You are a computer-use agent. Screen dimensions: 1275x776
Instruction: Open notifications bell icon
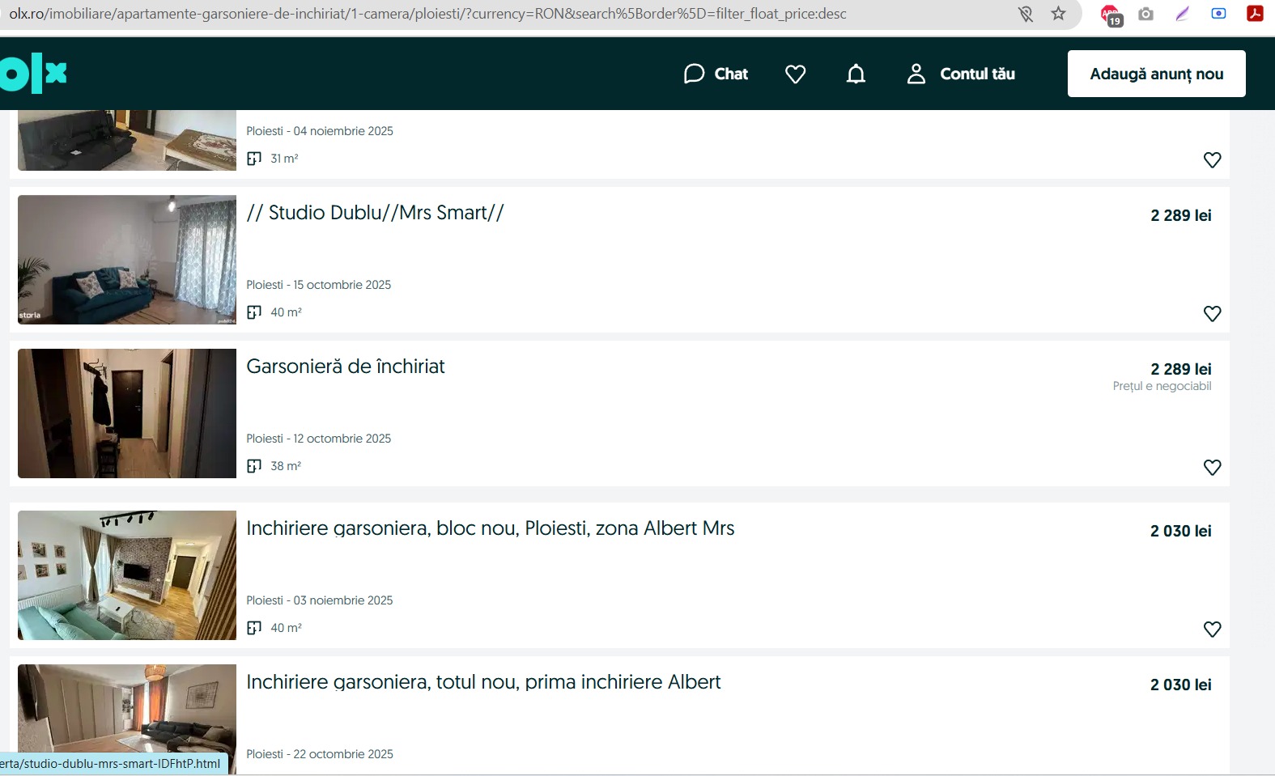click(x=856, y=74)
